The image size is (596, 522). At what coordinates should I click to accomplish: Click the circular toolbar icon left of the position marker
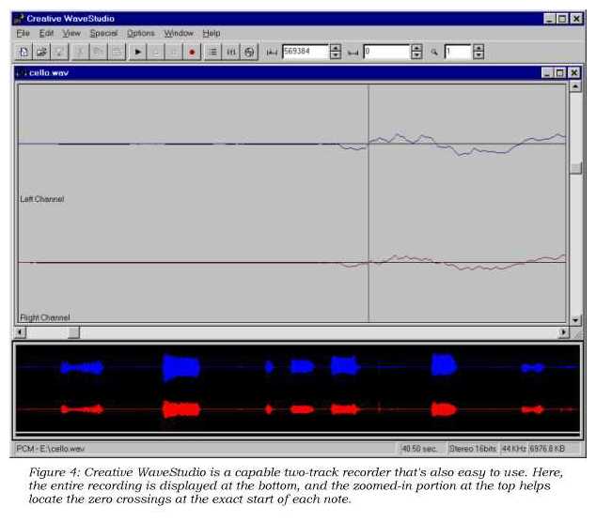249,52
